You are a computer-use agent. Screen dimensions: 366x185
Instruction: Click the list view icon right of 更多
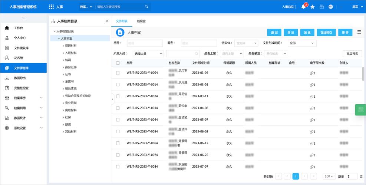[x=359, y=32]
